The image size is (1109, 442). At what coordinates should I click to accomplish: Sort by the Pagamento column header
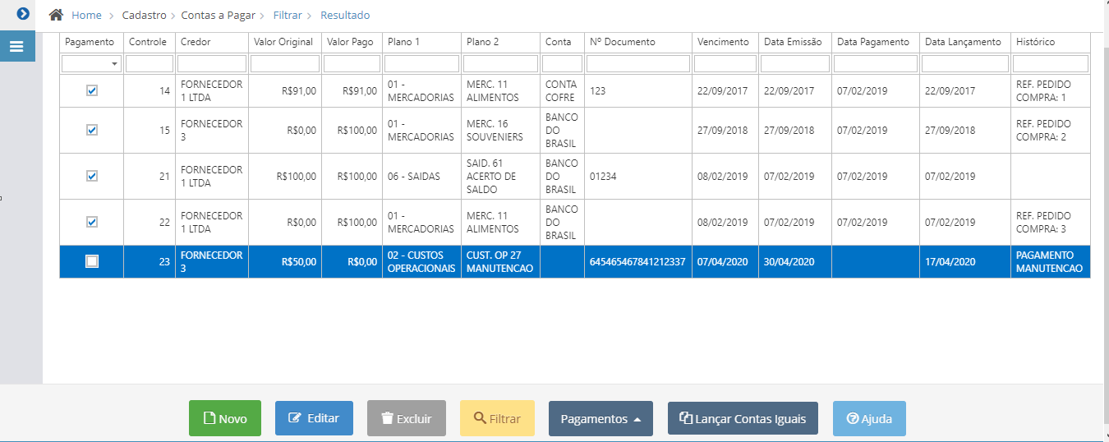[91, 42]
